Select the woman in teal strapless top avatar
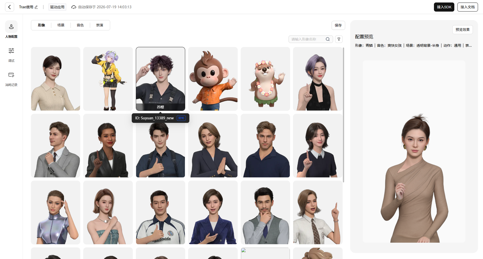This screenshot has width=483, height=259. coord(108,212)
